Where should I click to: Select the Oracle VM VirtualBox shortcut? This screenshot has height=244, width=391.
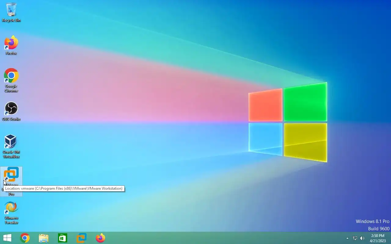tap(11, 146)
